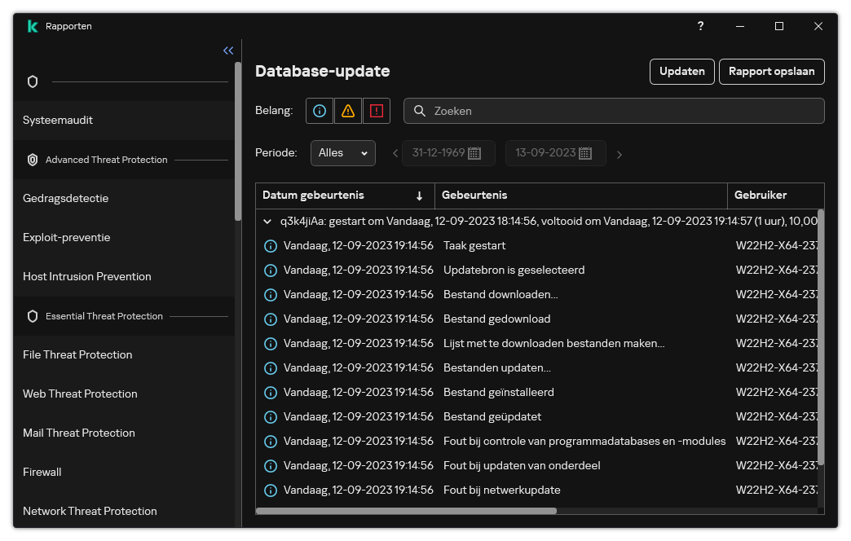
Task: Click the horizontal scrollbar under the table
Action: click(408, 511)
